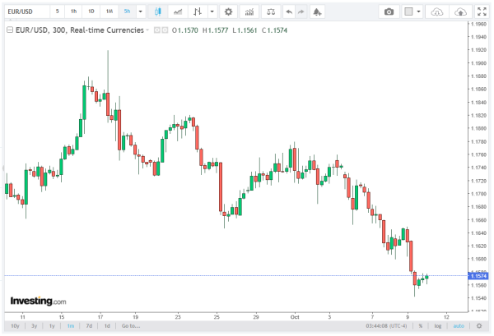494x336 pixels.
Task: Set date range to 10y
Action: pos(15,326)
